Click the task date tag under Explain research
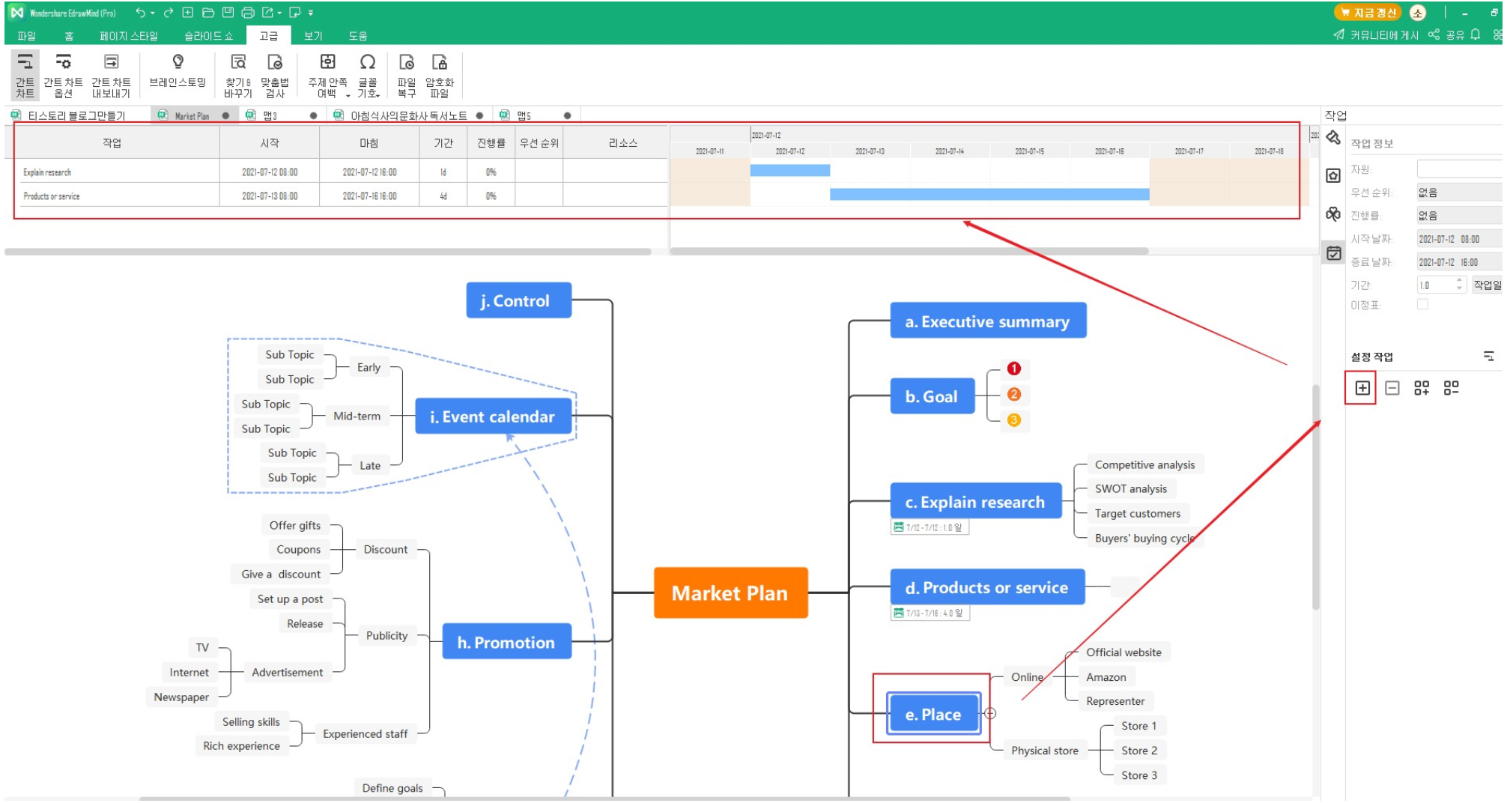Screen dimensions: 1510x803 tap(930, 527)
